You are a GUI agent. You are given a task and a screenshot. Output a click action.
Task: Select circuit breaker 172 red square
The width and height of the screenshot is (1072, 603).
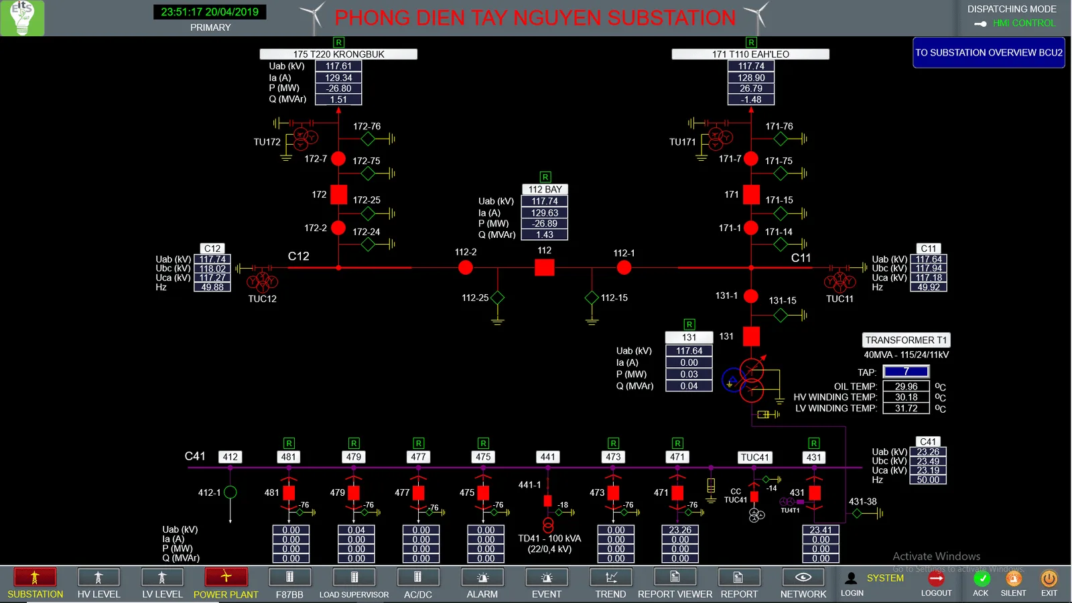point(339,194)
